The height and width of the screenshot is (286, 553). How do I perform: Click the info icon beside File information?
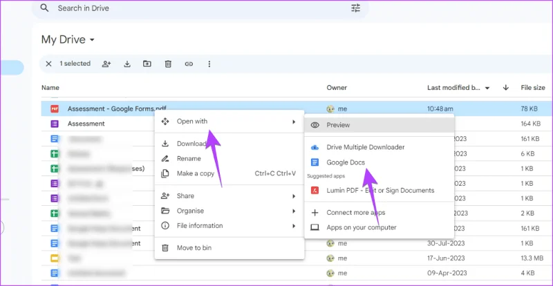point(165,225)
